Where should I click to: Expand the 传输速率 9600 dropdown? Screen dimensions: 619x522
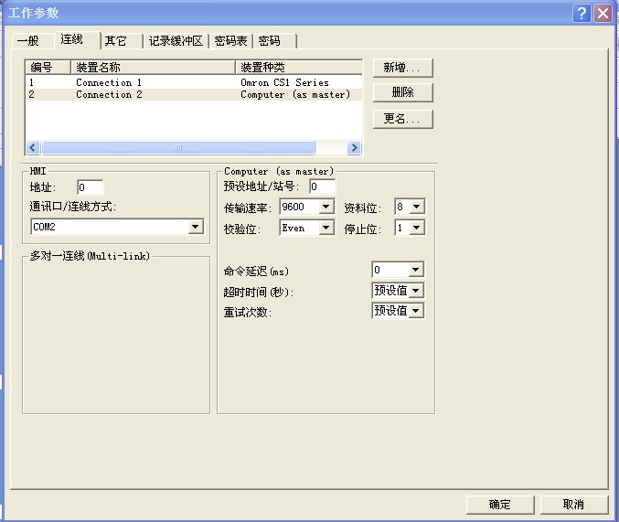pos(326,208)
